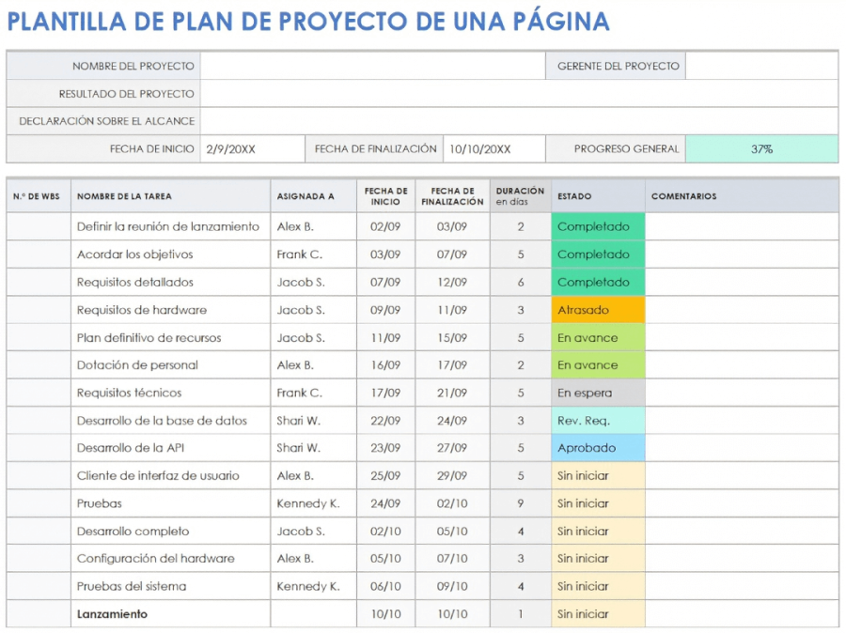Select the Aprobado status of Desarrollo de la API
This screenshot has width=846, height=633.
point(596,448)
